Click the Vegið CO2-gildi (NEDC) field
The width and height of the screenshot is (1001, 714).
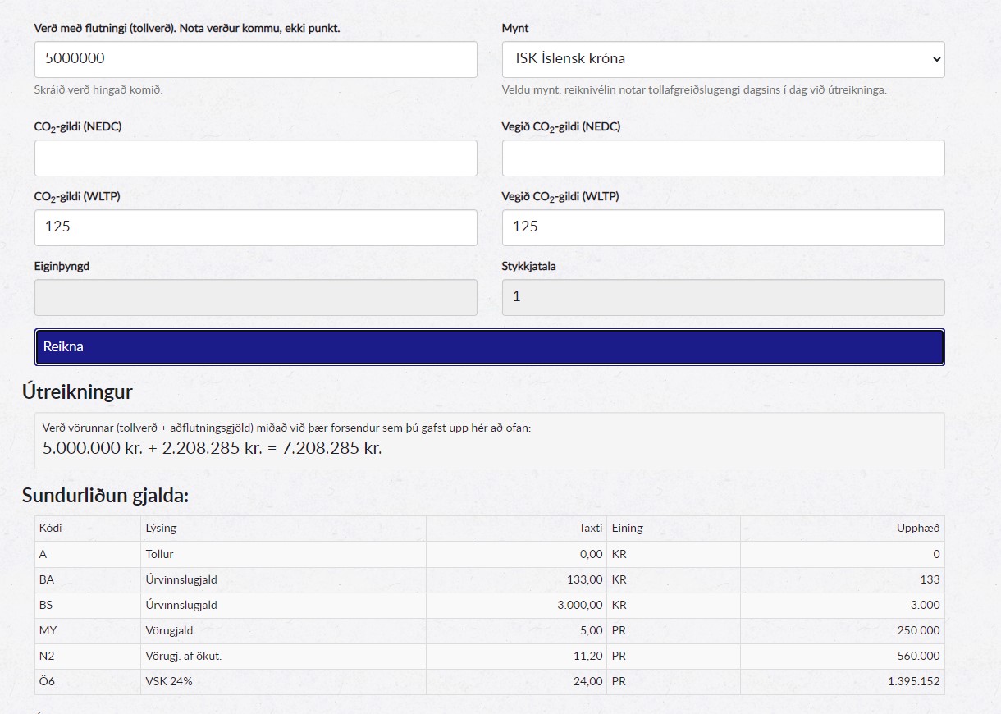[723, 158]
